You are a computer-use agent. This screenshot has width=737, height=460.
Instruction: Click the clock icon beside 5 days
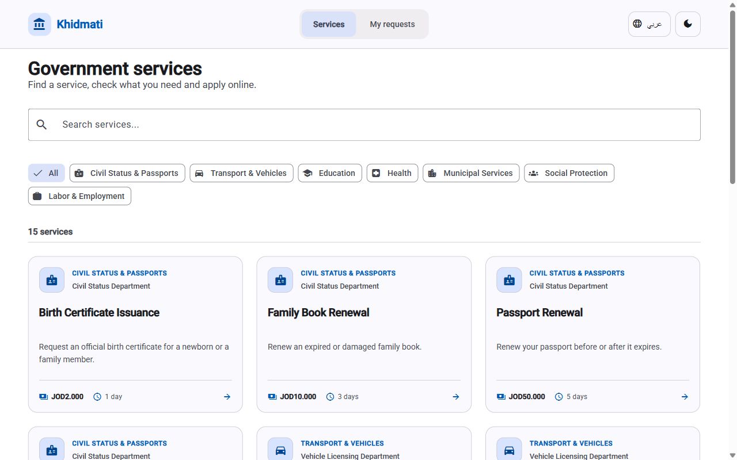[559, 397]
